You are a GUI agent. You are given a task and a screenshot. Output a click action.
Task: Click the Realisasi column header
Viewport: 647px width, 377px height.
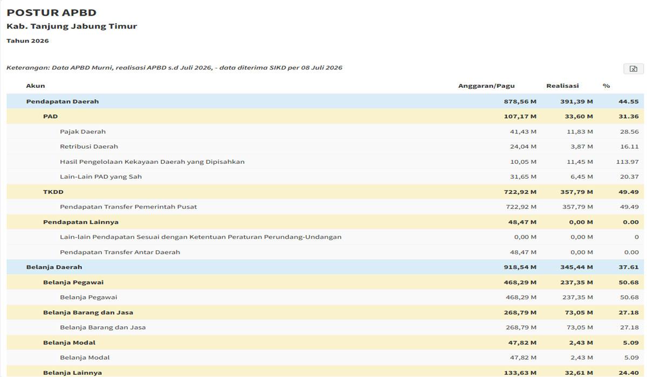[562, 86]
